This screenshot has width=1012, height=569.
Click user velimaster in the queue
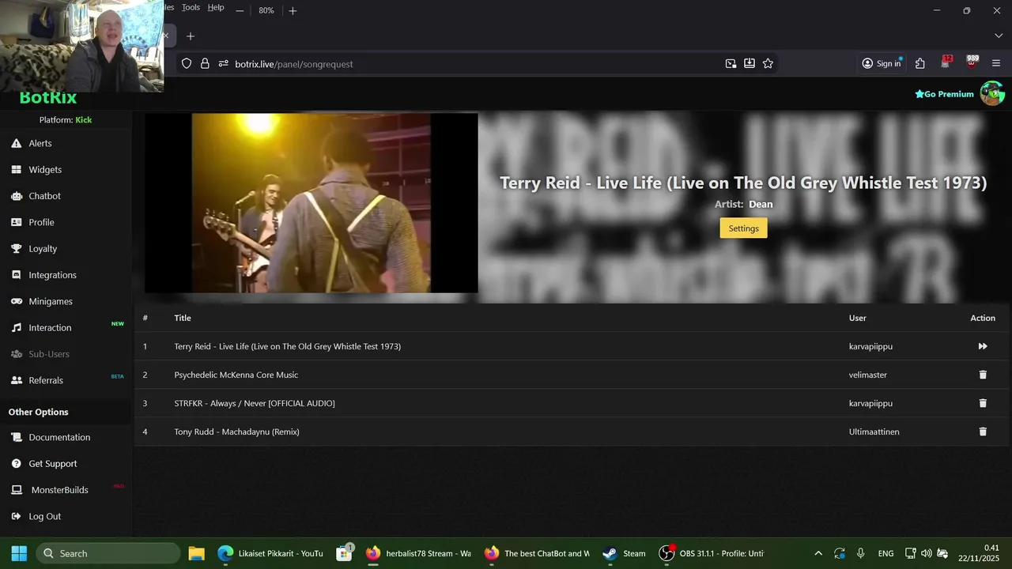point(868,375)
